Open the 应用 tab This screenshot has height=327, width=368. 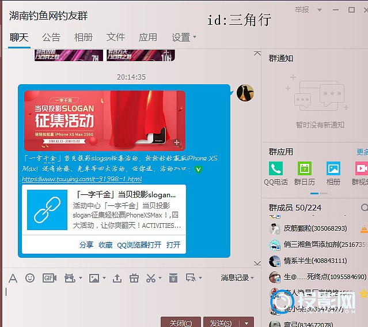tap(147, 37)
